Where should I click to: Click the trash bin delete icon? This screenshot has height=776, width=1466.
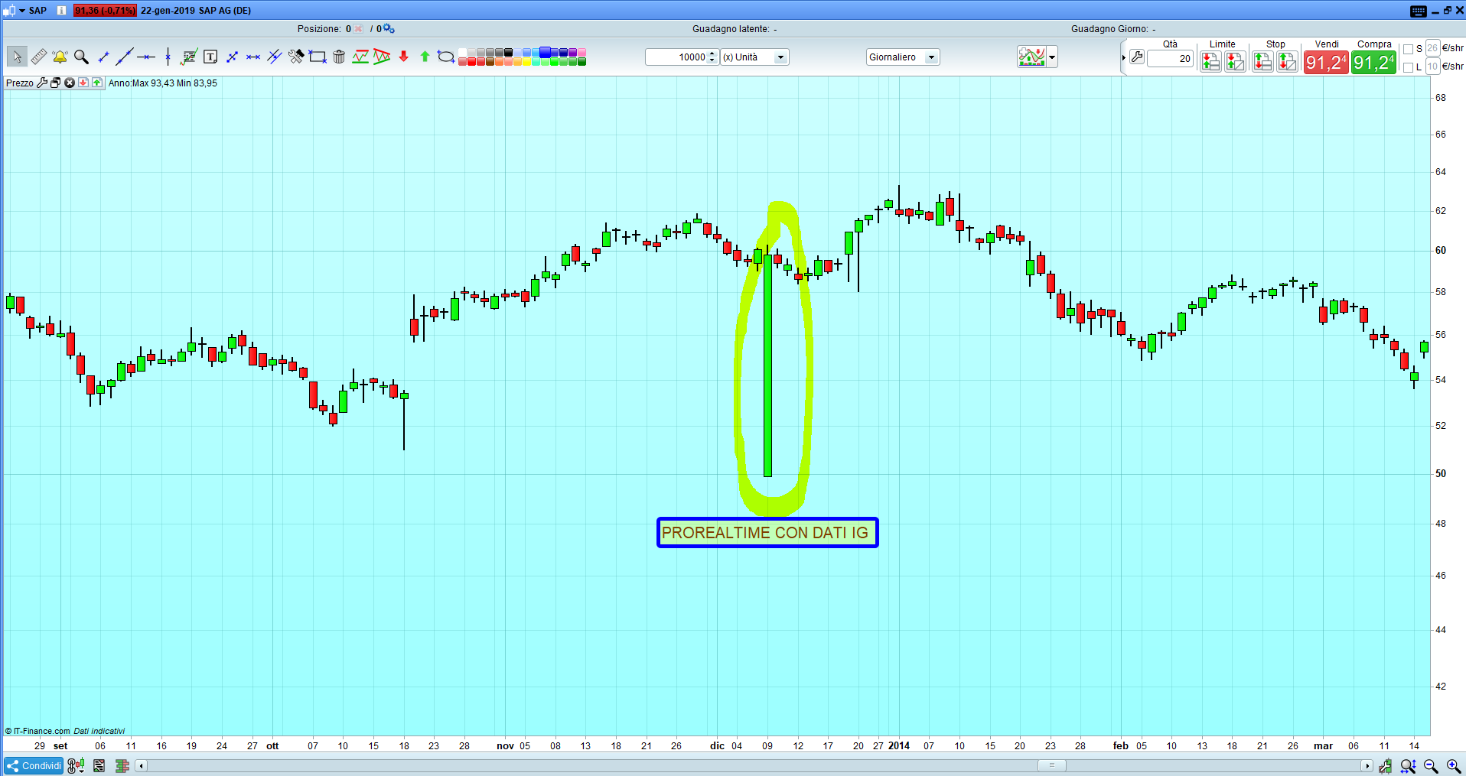339,57
